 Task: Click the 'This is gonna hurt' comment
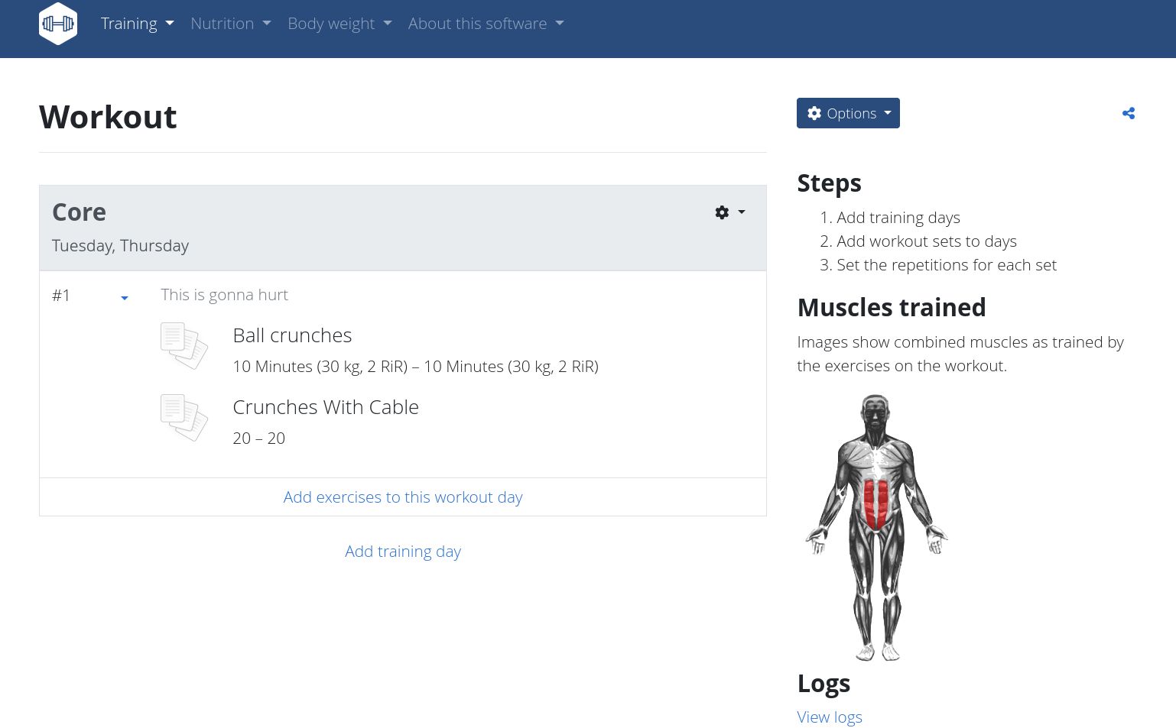coord(225,295)
